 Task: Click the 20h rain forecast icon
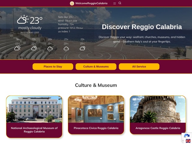(50, 49)
